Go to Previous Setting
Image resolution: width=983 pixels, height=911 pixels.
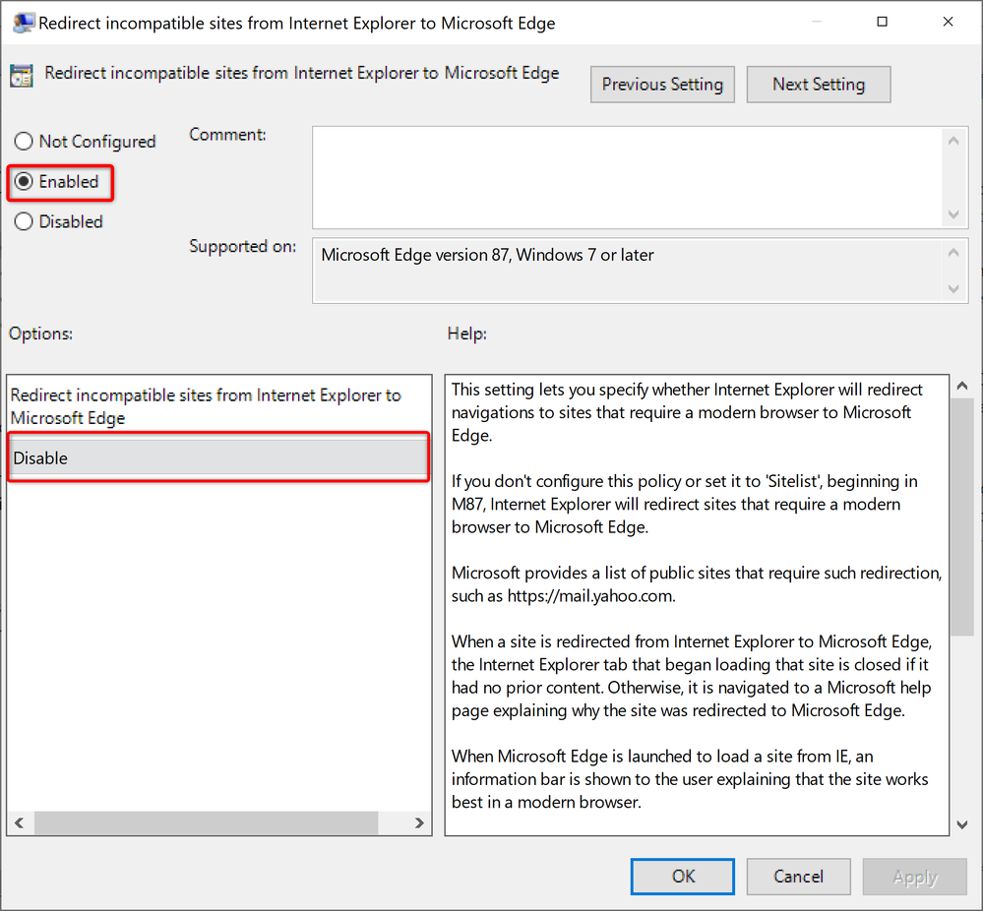coord(662,85)
